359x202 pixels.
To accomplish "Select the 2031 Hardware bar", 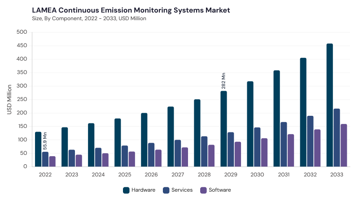I will tap(276, 119).
